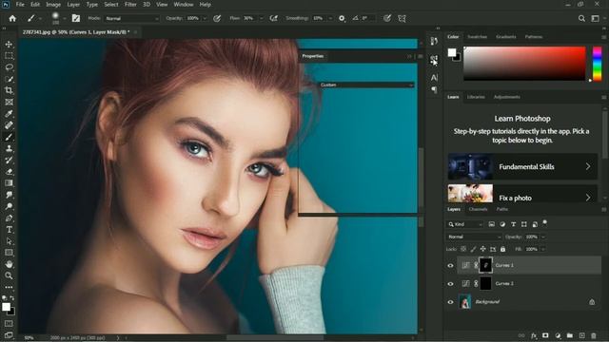This screenshot has height=342, width=609.
Task: Switch to the Channels tab
Action: [x=478, y=209]
